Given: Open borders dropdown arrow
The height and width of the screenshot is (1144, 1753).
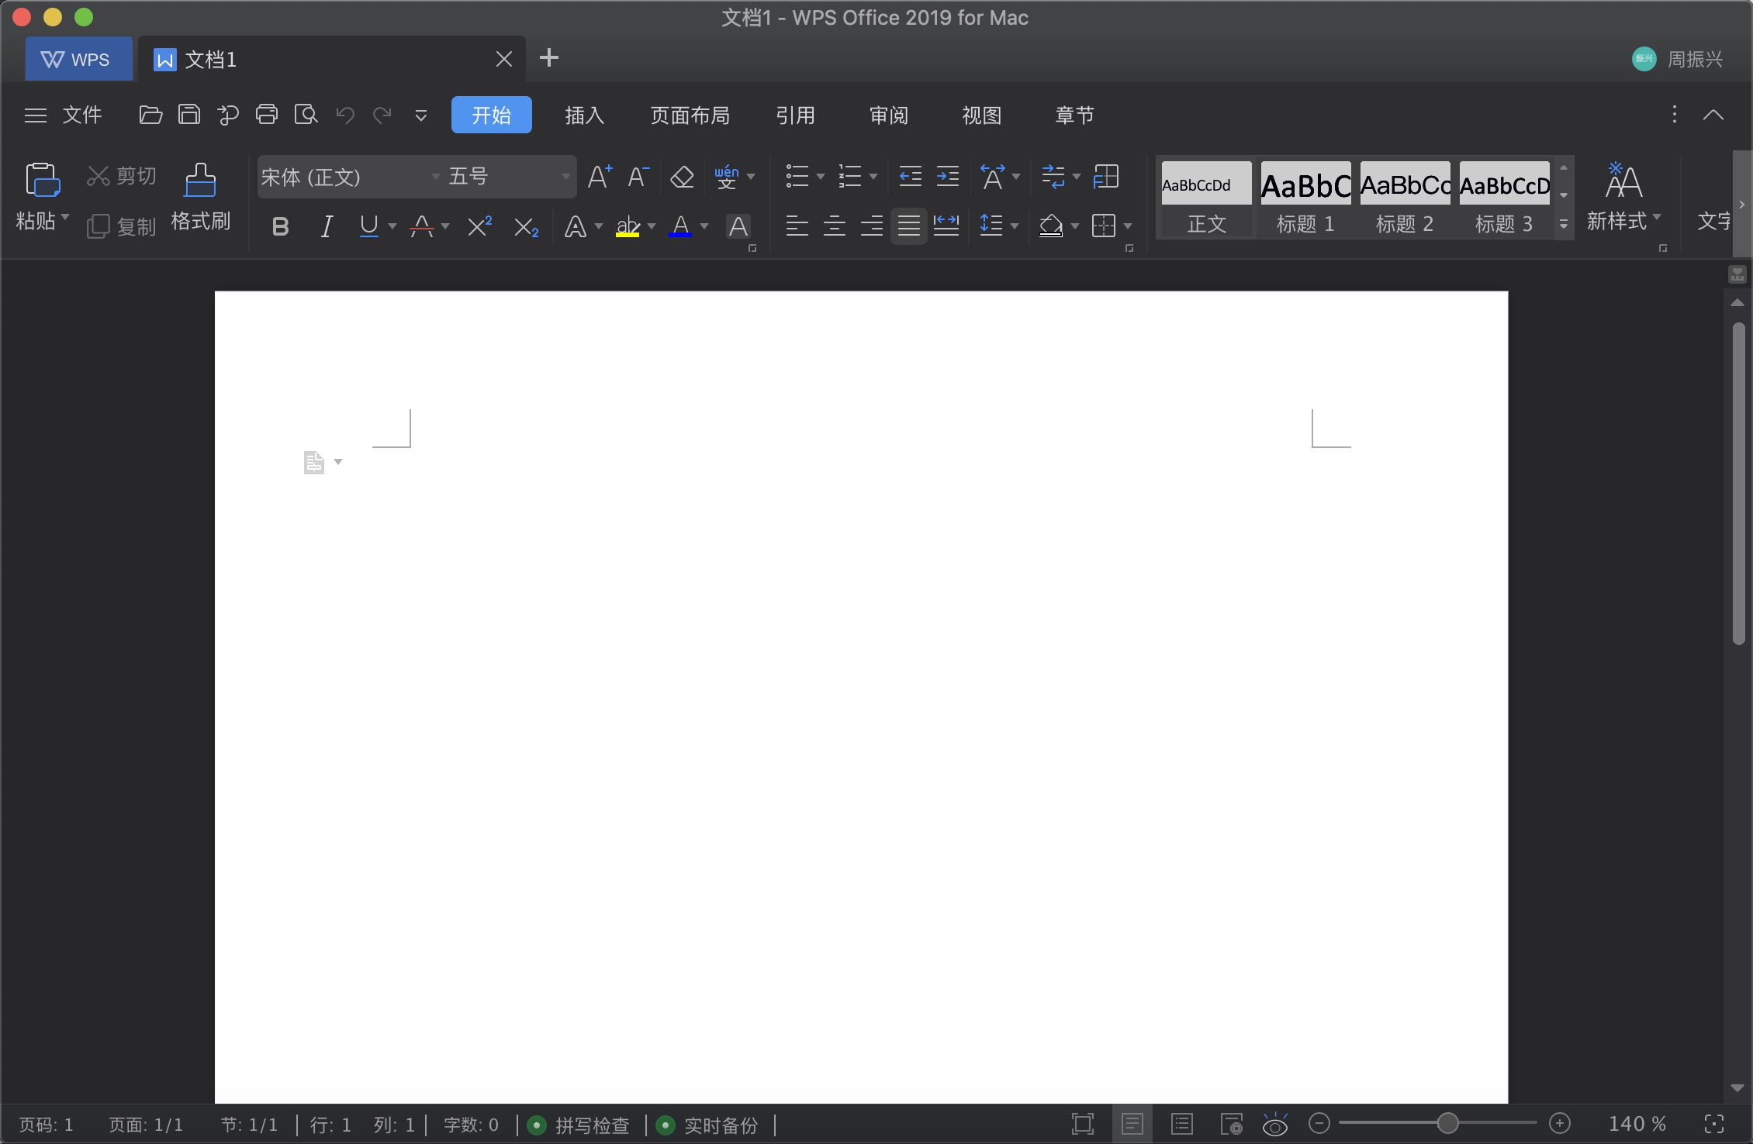Looking at the screenshot, I should (1128, 227).
